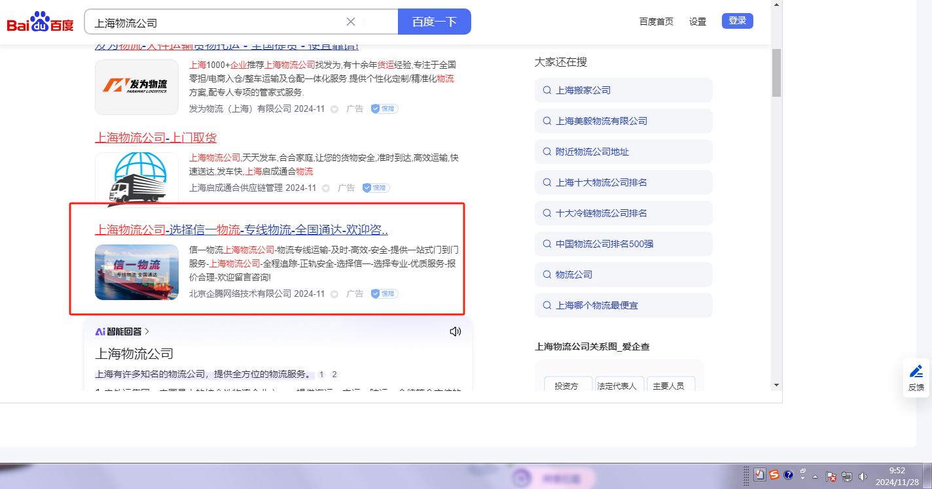This screenshot has height=489, width=932.
Task: Open the Action Center flag tray icon
Action: point(831,477)
